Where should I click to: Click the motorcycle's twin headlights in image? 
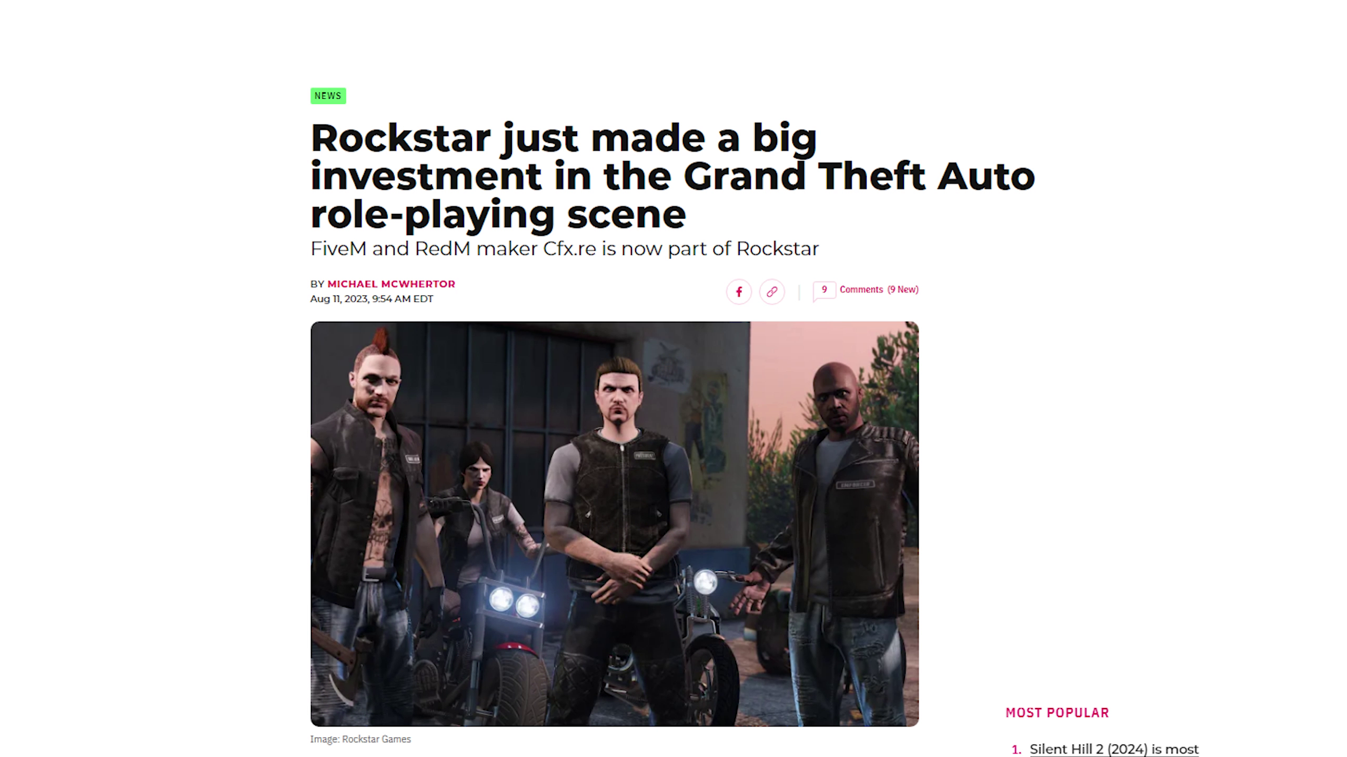pos(514,602)
